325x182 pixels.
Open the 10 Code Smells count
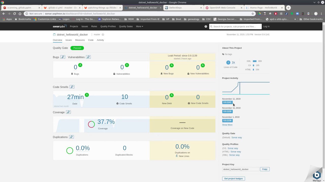click(125, 97)
